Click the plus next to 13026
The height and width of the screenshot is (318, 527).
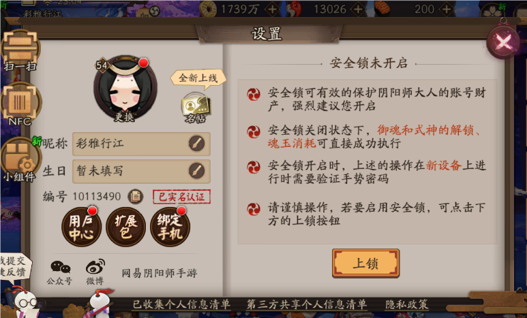[x=359, y=10]
